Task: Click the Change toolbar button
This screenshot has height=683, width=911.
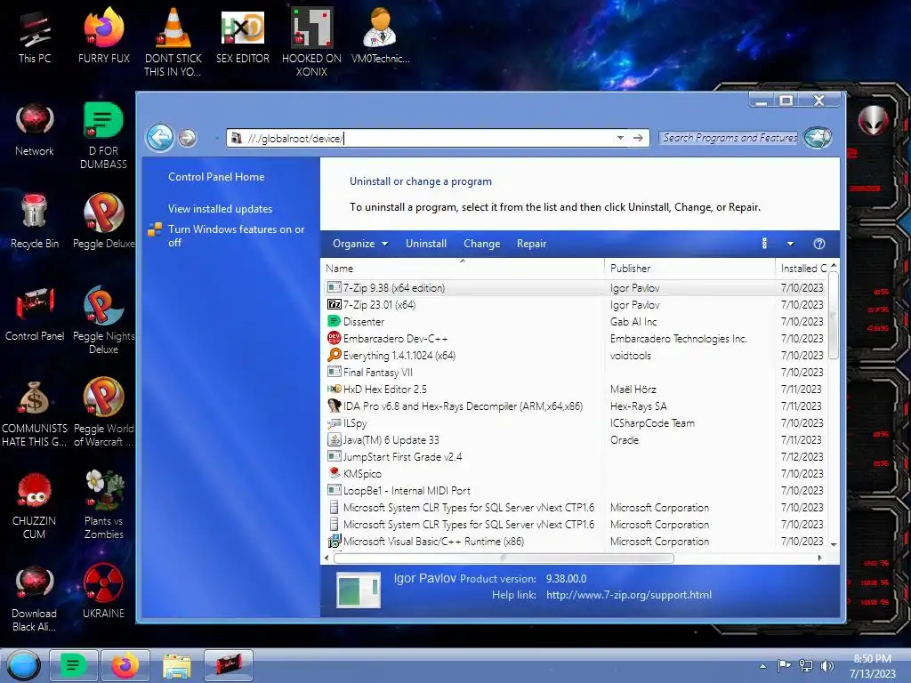Action: tap(481, 244)
